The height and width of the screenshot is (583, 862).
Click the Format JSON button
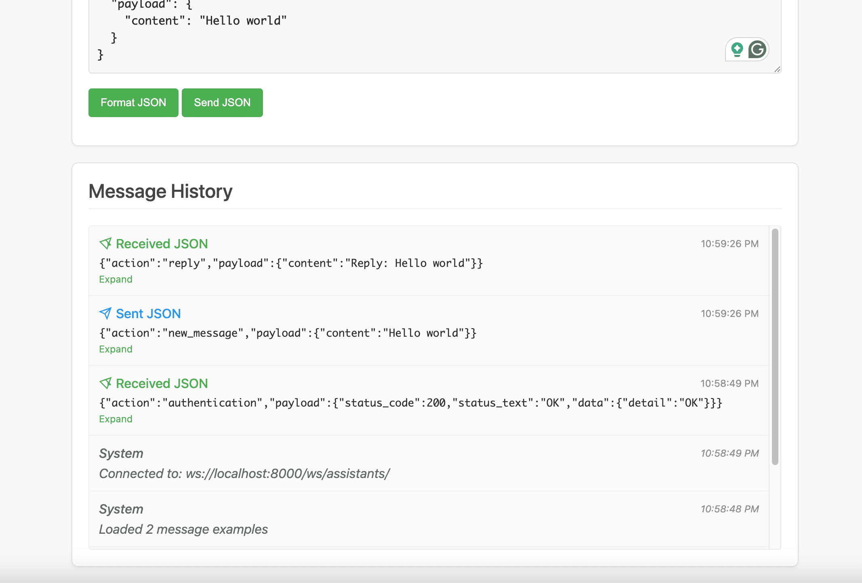click(133, 103)
